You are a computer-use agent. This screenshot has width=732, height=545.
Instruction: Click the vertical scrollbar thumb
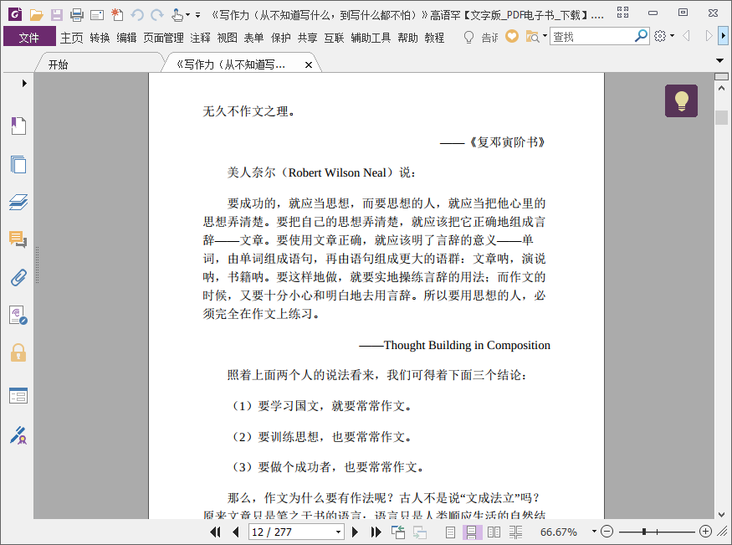(x=721, y=117)
